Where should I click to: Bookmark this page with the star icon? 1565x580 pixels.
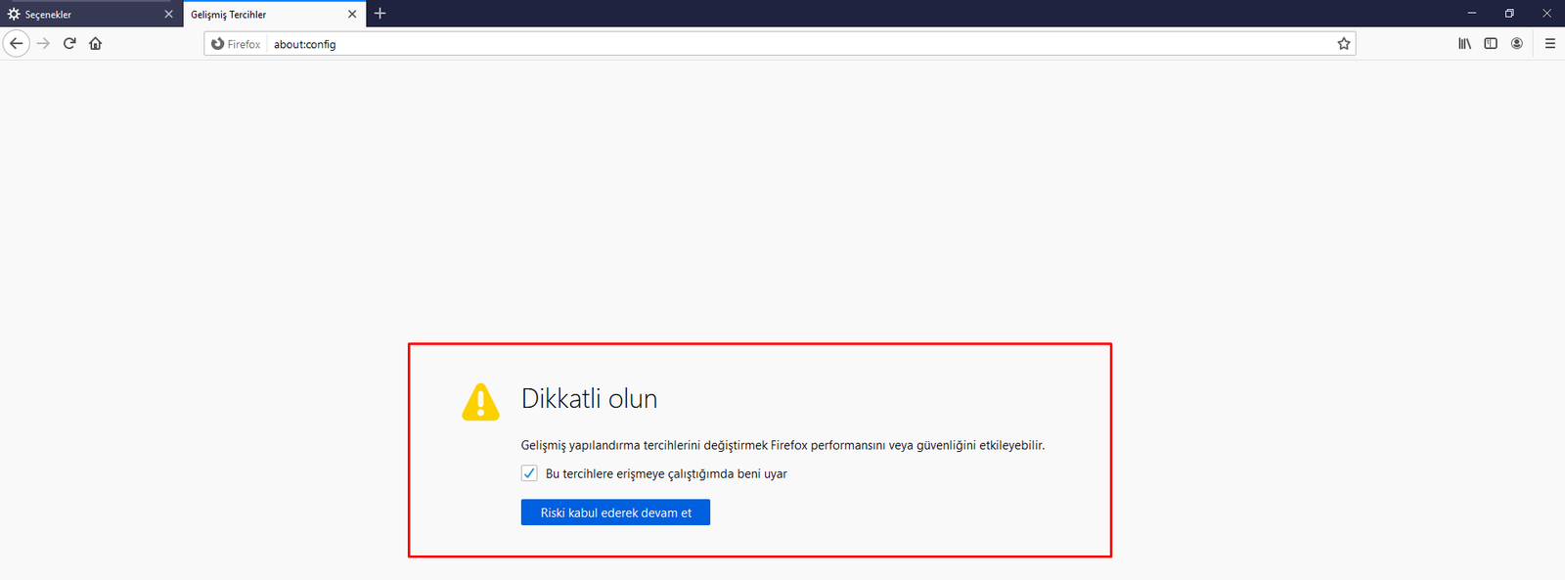coord(1343,44)
